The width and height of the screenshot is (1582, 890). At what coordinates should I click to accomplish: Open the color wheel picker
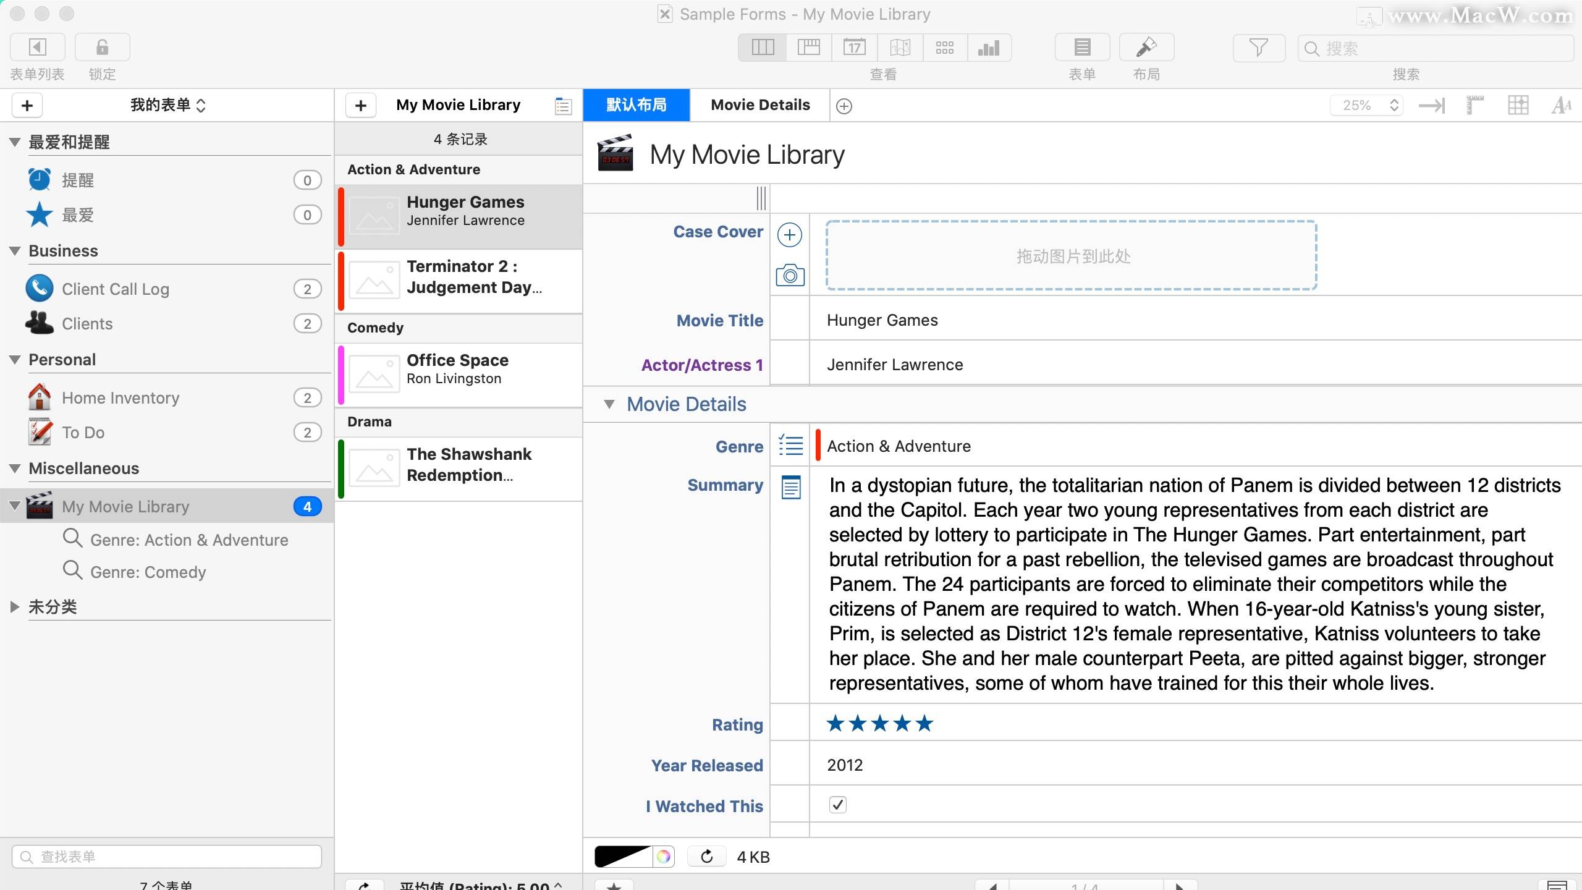[663, 857]
